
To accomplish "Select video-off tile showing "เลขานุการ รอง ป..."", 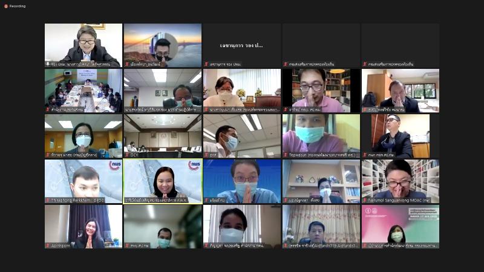I will 242,45.
